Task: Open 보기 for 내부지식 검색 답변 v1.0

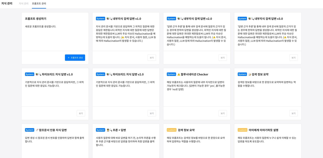Action: (x=152, y=57)
